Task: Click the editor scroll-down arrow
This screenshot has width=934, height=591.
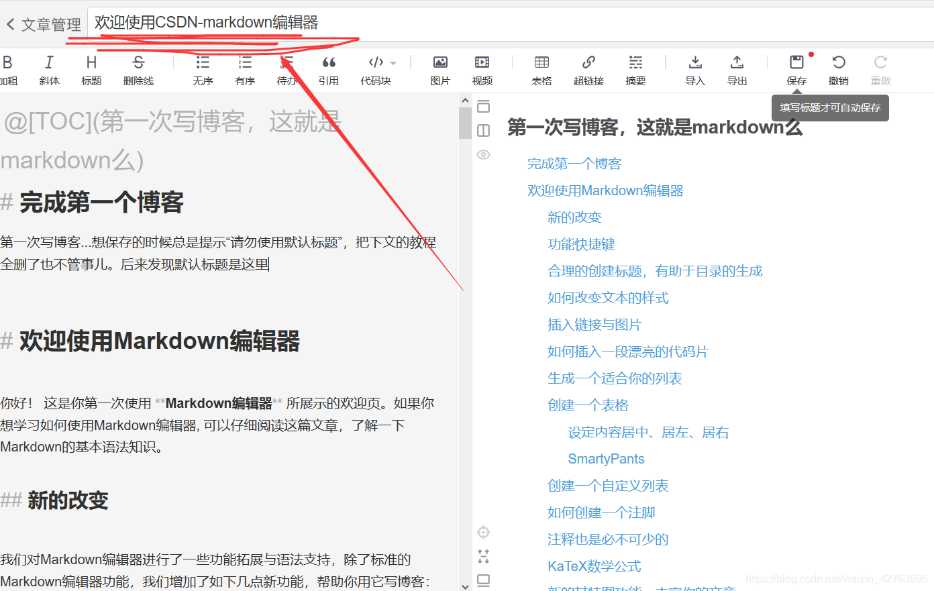Action: [465, 586]
